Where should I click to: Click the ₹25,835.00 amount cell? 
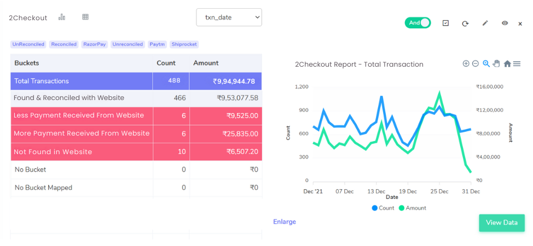pos(225,134)
